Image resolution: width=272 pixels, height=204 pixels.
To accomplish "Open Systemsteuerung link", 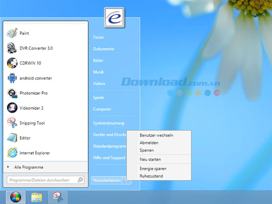I will pos(108,123).
